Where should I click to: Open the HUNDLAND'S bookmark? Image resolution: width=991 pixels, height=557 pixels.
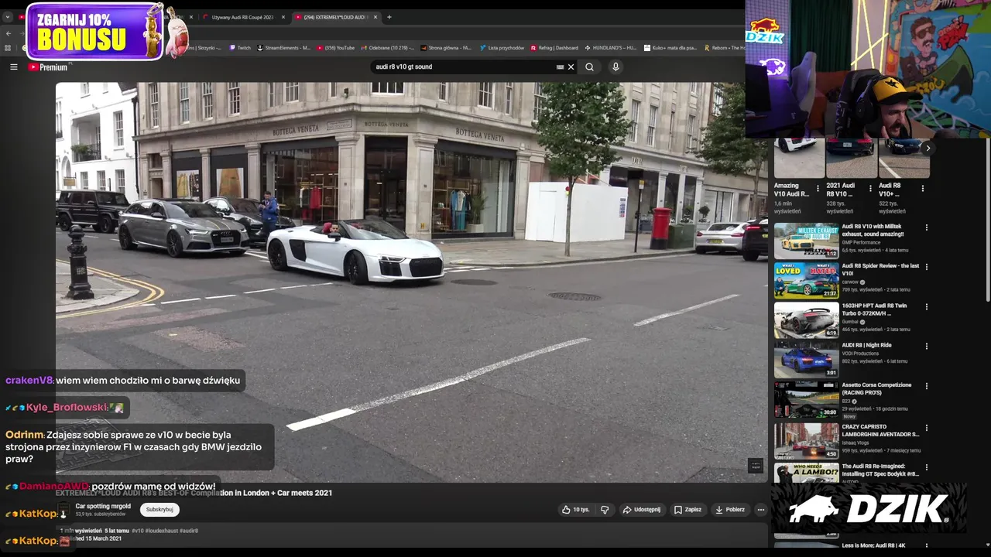coord(611,48)
